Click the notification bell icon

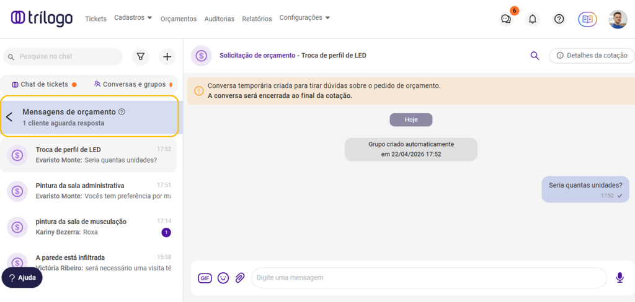(x=532, y=19)
